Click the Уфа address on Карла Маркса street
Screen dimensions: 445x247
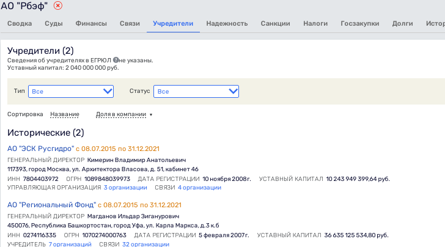113,226
